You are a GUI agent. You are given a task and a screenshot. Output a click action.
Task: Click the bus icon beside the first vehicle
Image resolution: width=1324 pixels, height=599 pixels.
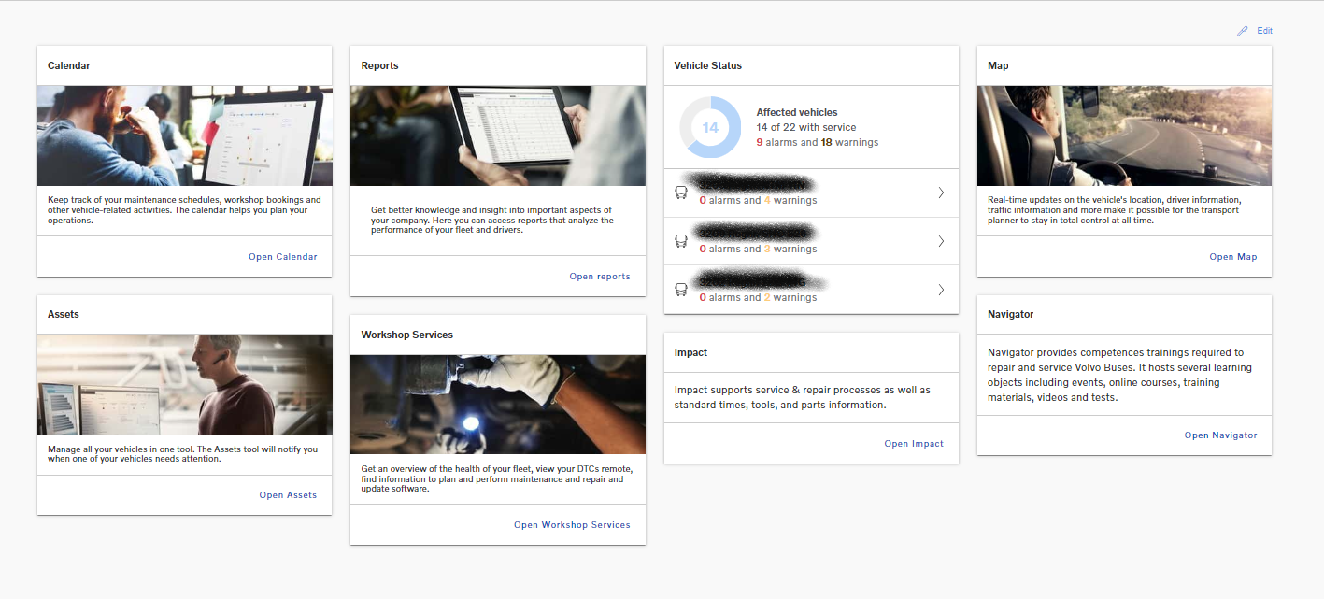[681, 192]
